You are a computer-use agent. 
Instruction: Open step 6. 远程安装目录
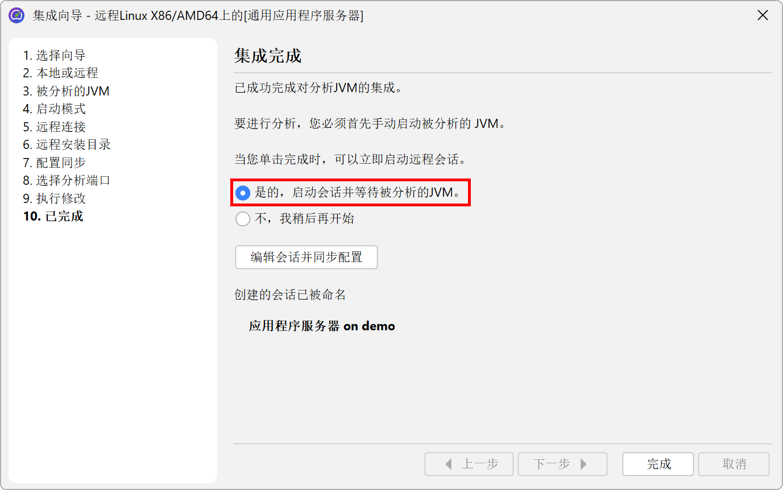coord(67,144)
